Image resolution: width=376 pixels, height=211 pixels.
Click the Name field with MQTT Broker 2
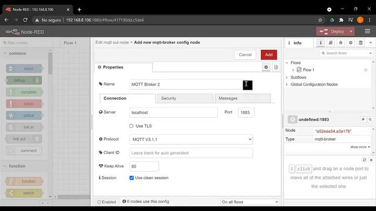click(191, 84)
